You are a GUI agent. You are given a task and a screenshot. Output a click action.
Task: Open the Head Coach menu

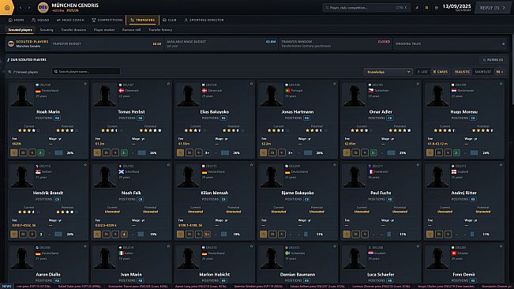[x=70, y=20]
